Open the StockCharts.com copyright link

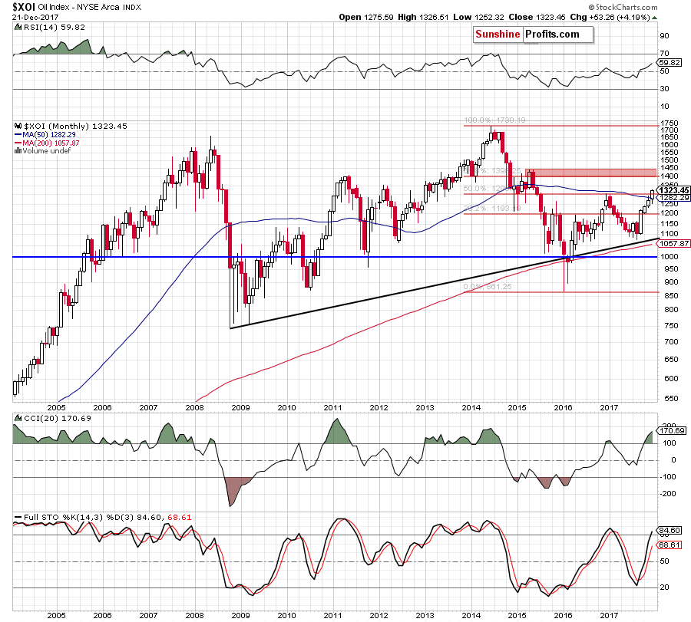[623, 7]
